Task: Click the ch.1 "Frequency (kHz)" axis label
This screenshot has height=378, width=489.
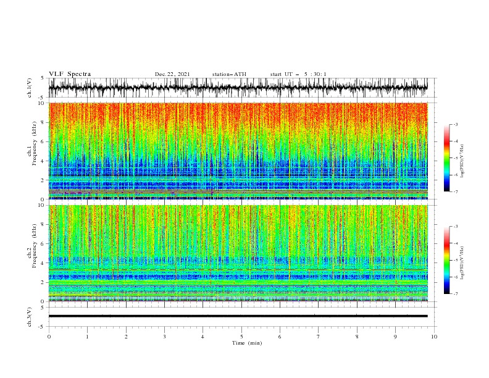Action: click(x=35, y=142)
